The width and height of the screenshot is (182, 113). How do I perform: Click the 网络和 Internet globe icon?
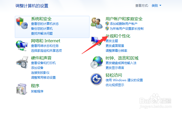coord(22,46)
